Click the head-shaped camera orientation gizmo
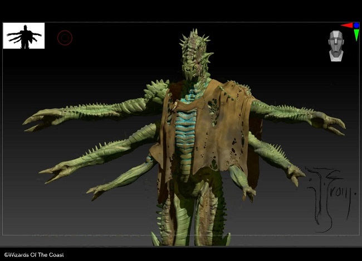The height and width of the screenshot is (261, 362). tap(335, 45)
